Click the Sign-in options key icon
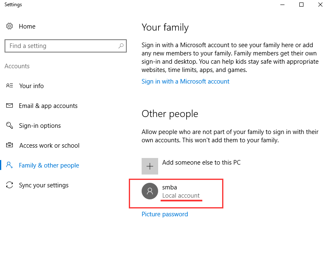The image size is (327, 256). [x=9, y=125]
